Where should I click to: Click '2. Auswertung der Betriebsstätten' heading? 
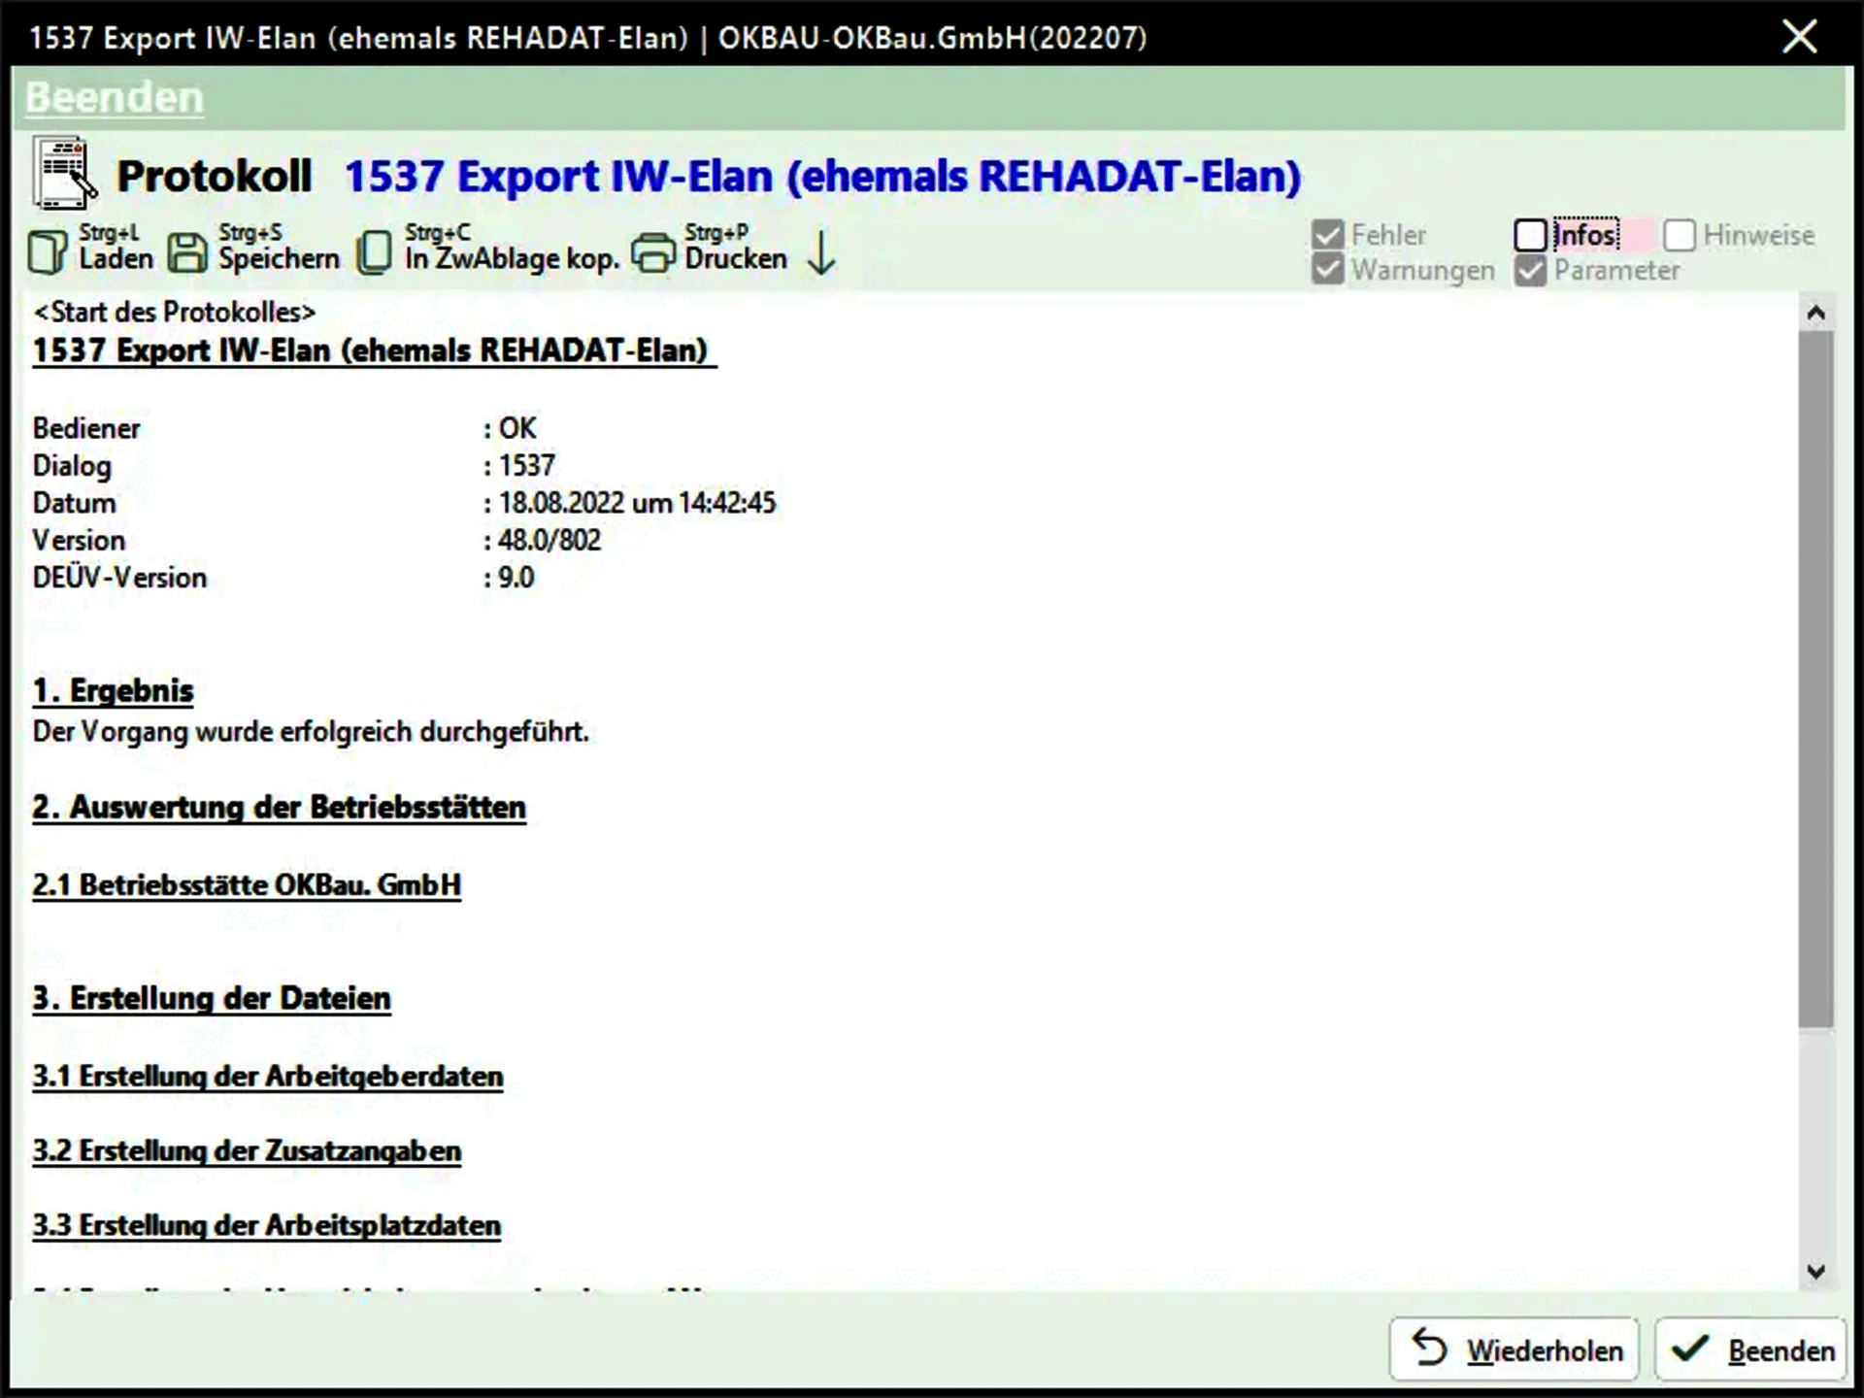coord(279,808)
